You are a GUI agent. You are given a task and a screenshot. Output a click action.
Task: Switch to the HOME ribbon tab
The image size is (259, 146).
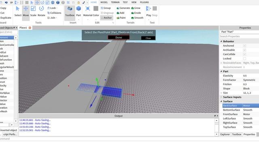point(93,2)
